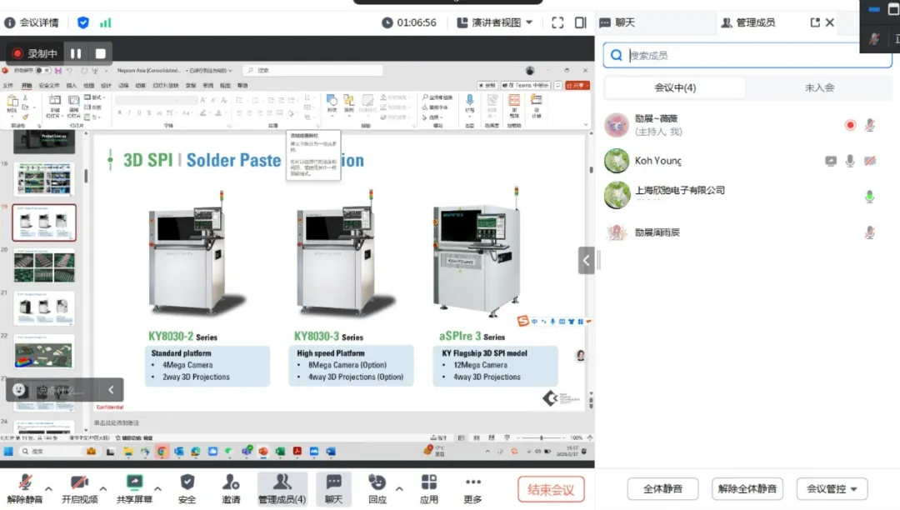Toggle the side panel layout icon
This screenshot has height=510, width=900.
pyautogui.click(x=580, y=22)
